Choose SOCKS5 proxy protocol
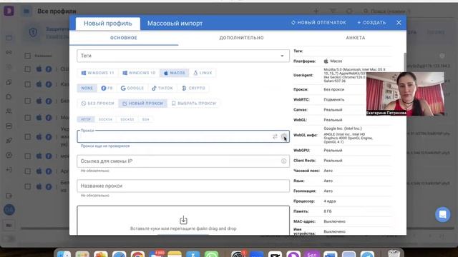Screen dimensions: 458x257 (127, 119)
